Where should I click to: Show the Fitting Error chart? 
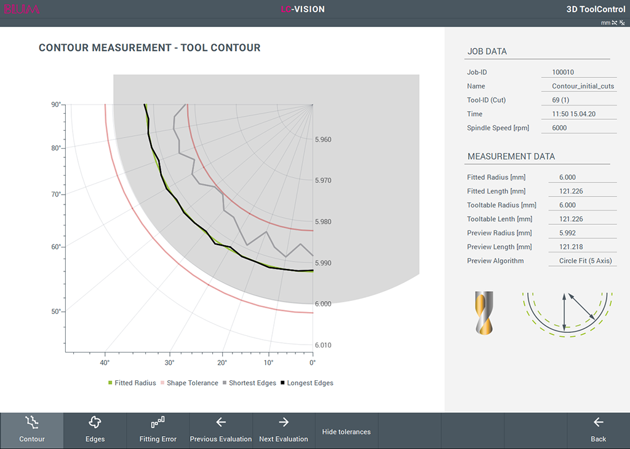click(158, 431)
